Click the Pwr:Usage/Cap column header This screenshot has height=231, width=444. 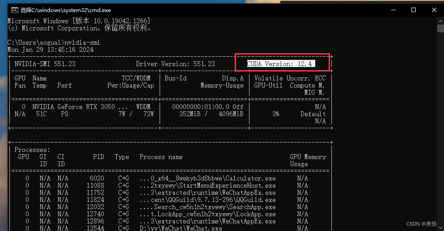click(x=131, y=85)
